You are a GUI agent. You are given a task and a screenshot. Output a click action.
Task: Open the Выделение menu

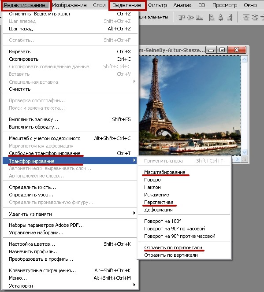point(126,5)
